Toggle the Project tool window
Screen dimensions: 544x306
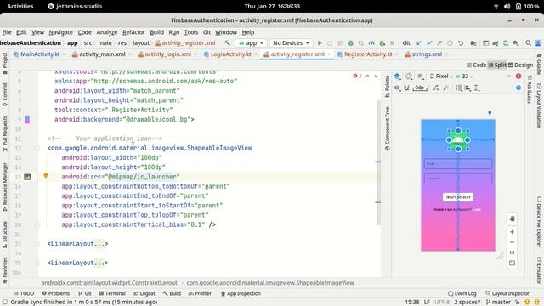pos(5,63)
